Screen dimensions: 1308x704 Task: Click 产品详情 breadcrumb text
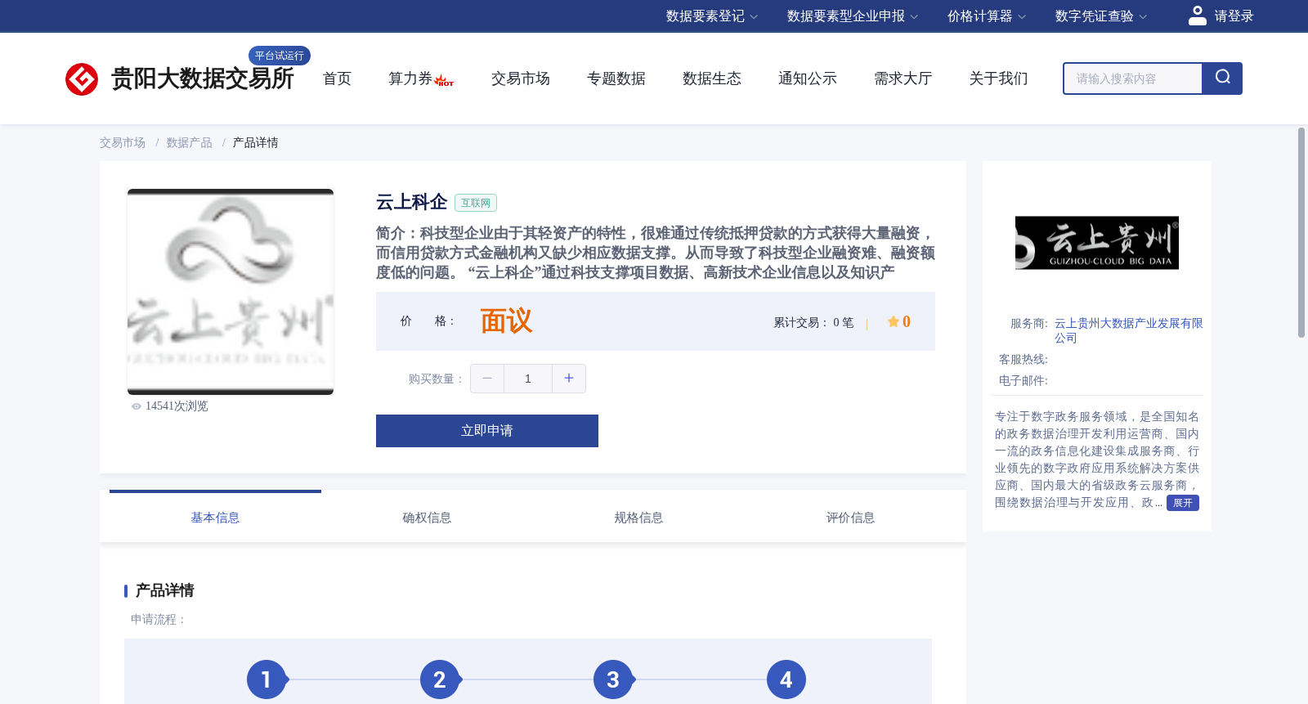coord(255,143)
